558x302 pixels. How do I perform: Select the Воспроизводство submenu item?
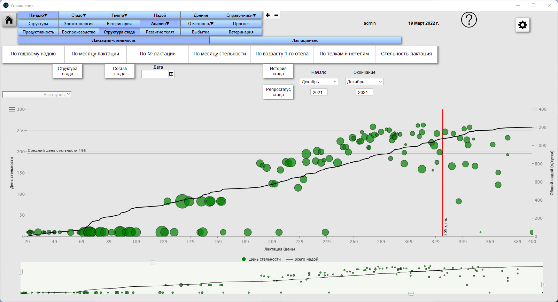pos(79,32)
